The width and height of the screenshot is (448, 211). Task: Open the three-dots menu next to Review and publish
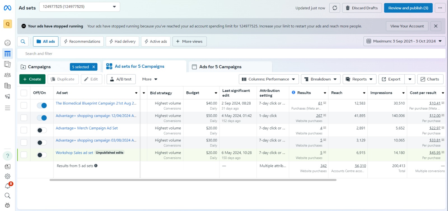coord(440,8)
